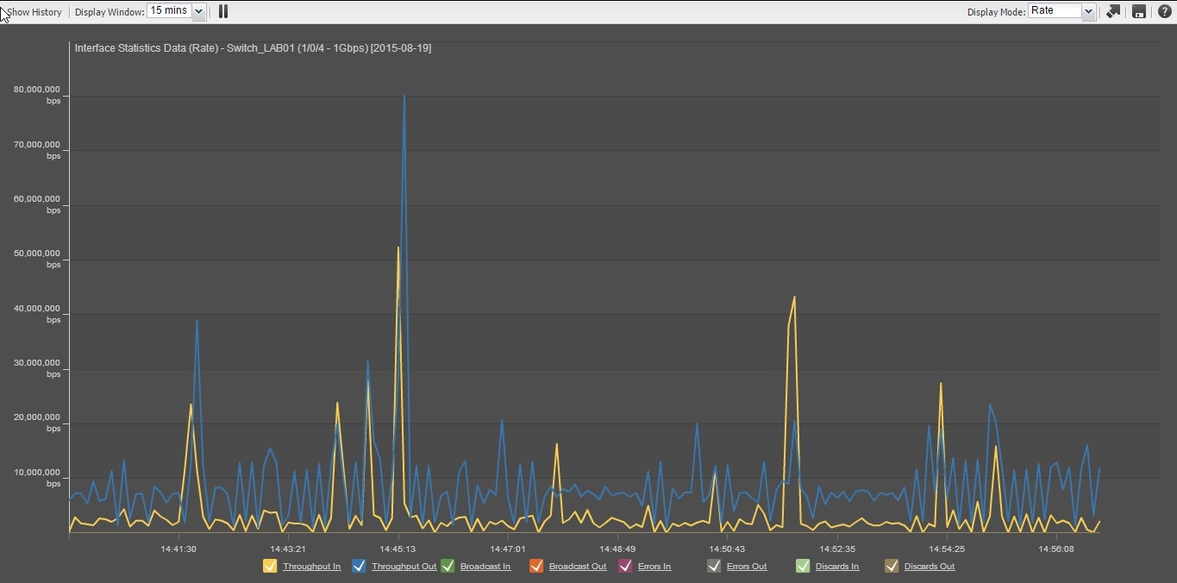Hide Discards In using its checkbox
1177x583 pixels.
coord(803,567)
